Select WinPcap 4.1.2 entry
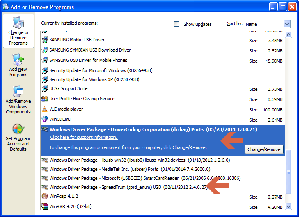Image resolution: width=299 pixels, height=217 pixels. (163, 196)
